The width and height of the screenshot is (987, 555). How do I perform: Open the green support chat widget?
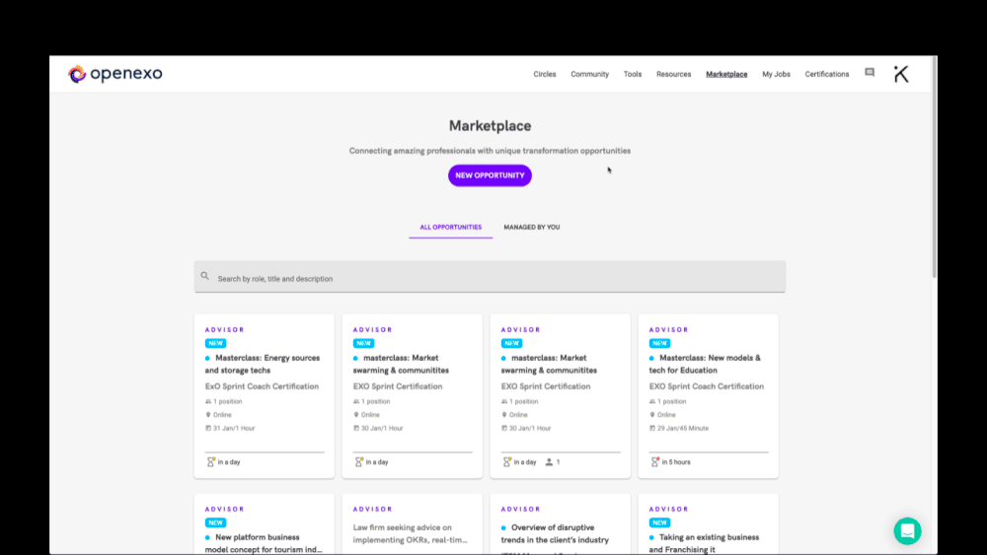tap(907, 531)
